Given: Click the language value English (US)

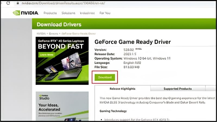Looking at the screenshot, I should click(132, 63).
